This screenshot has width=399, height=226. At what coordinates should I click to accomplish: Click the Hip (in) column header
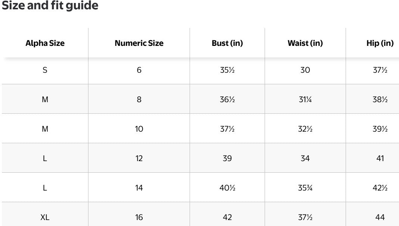[x=380, y=43]
